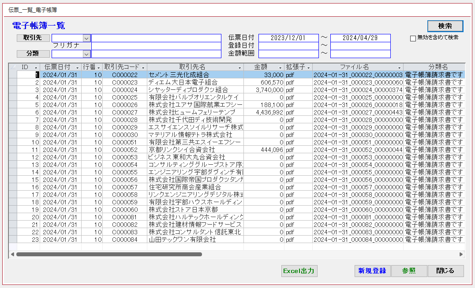Click the 伝票日付 start date field
Screen dimensions: 475x288
(288, 38)
